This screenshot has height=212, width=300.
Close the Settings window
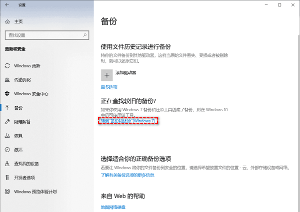pyautogui.click(x=293, y=5)
